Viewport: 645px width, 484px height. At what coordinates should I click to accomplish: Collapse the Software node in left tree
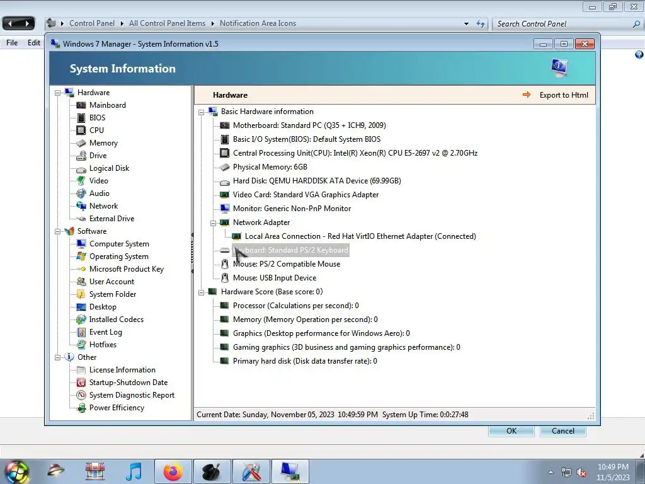click(x=57, y=232)
